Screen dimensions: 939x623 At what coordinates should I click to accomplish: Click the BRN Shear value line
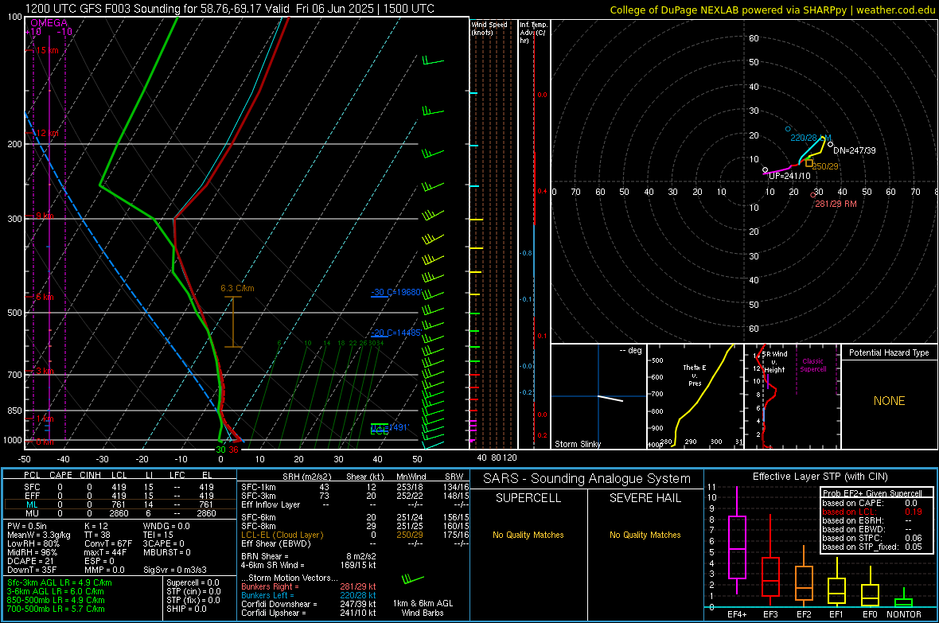(309, 556)
